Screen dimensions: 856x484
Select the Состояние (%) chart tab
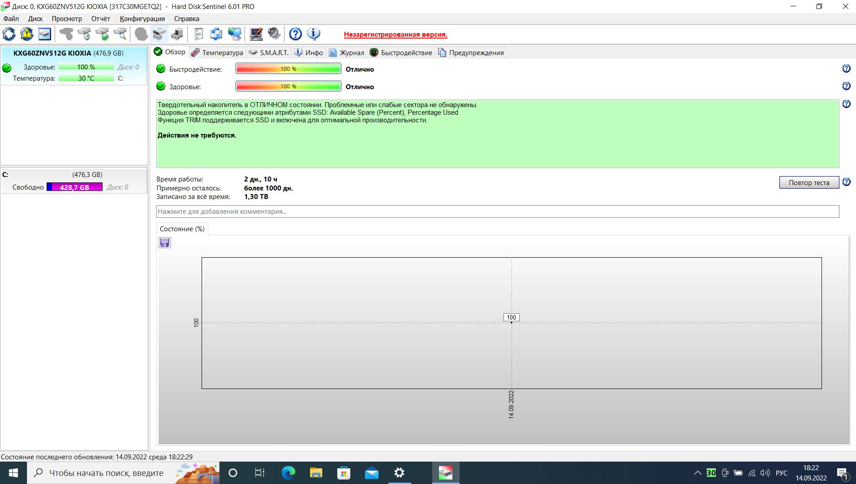point(182,229)
